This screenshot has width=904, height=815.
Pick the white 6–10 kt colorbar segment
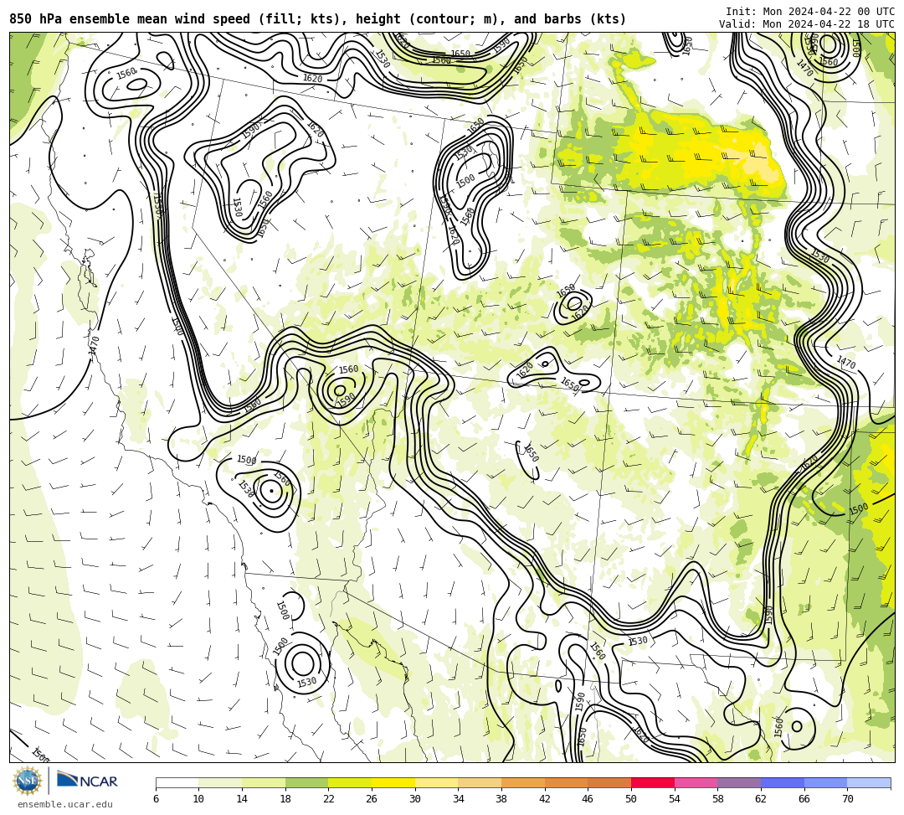177,782
